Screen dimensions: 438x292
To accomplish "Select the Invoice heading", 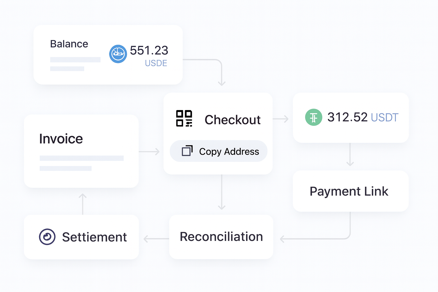I will pyautogui.click(x=61, y=139).
